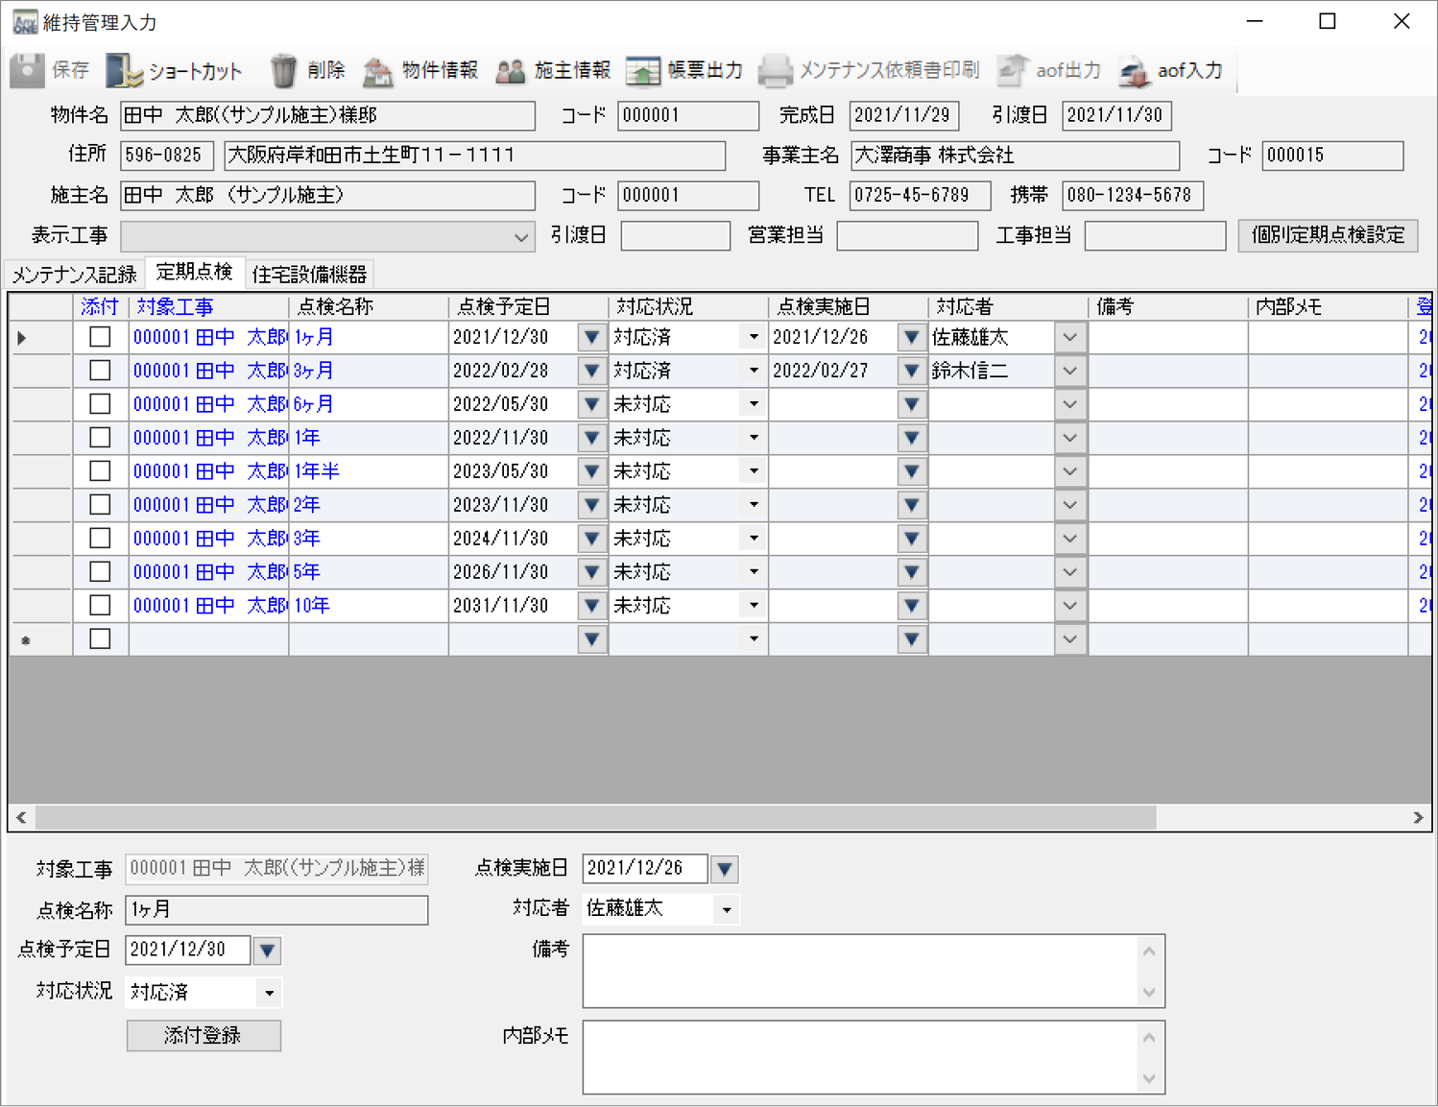Tick the 添付 checkbox on the 10年 row
Image resolution: width=1438 pixels, height=1107 pixels.
coord(100,605)
